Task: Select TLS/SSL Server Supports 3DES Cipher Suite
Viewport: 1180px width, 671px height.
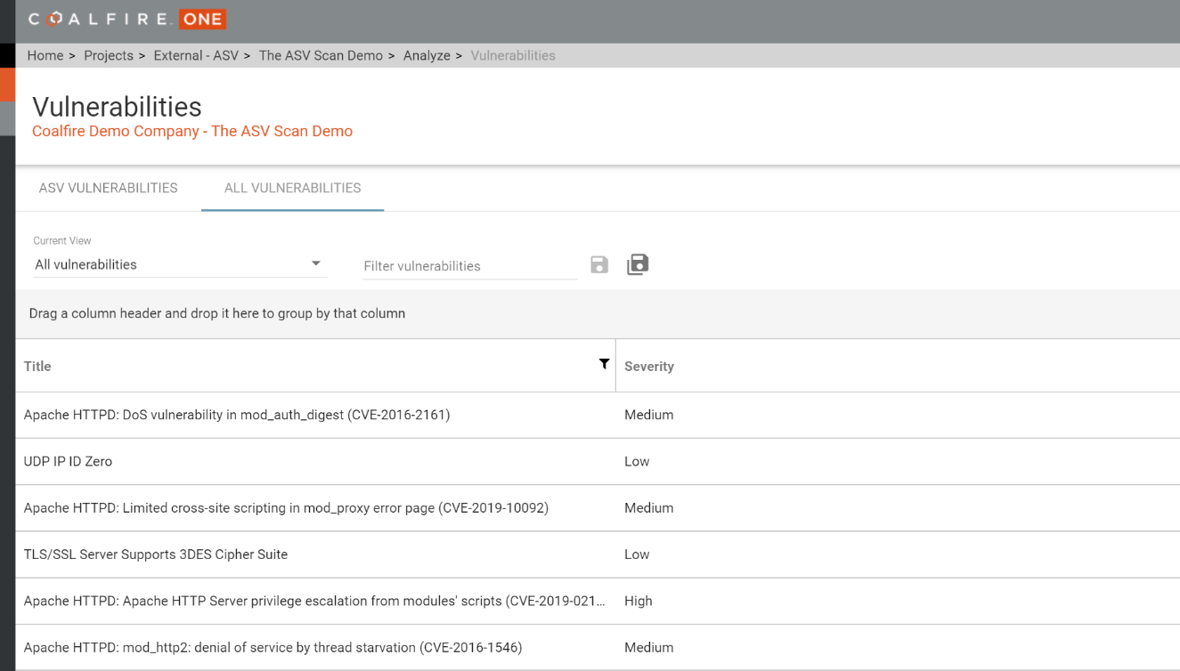Action: pos(598,554)
